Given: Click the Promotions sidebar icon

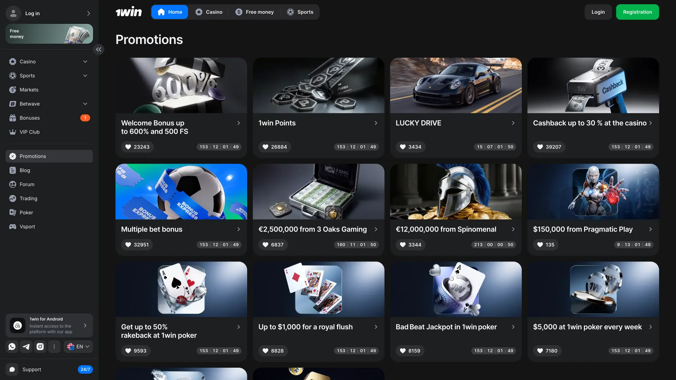Looking at the screenshot, I should click(13, 156).
